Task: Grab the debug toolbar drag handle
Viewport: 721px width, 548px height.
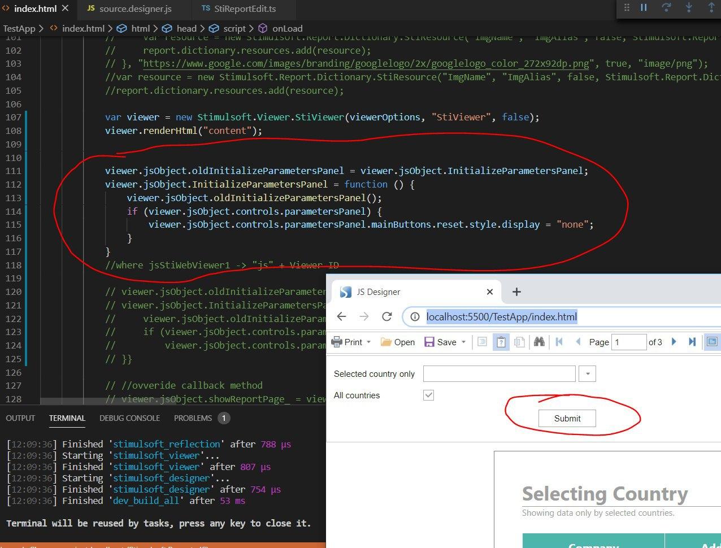Action: [x=627, y=7]
